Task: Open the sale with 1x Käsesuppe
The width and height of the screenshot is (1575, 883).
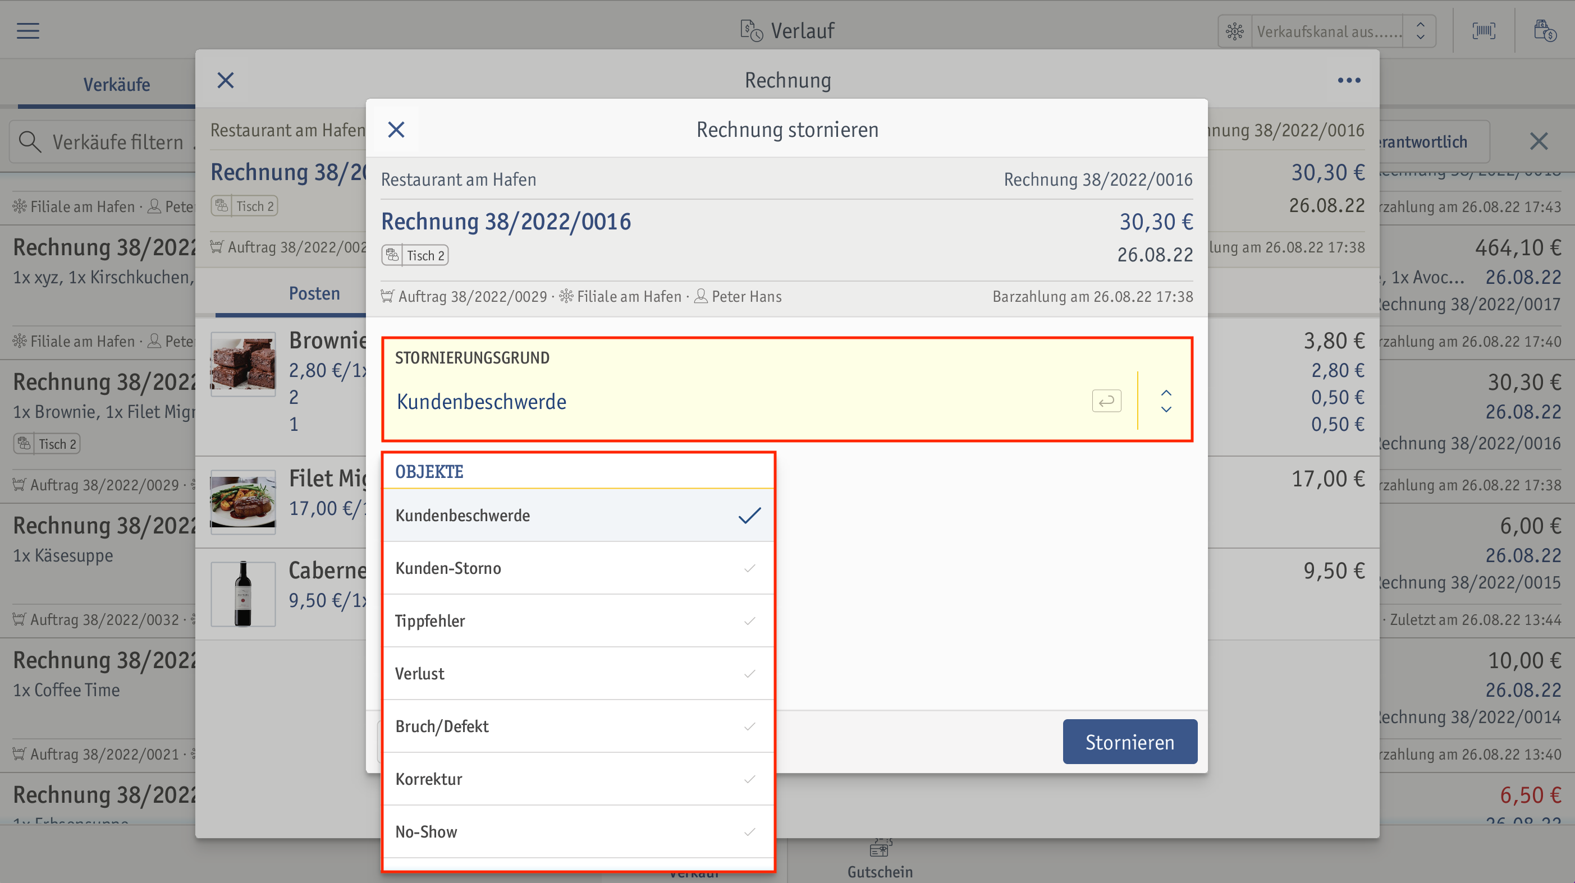Action: point(98,571)
